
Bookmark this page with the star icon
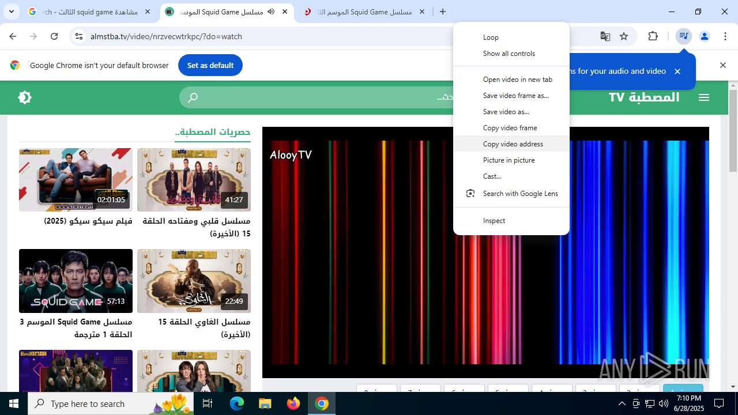(x=624, y=36)
